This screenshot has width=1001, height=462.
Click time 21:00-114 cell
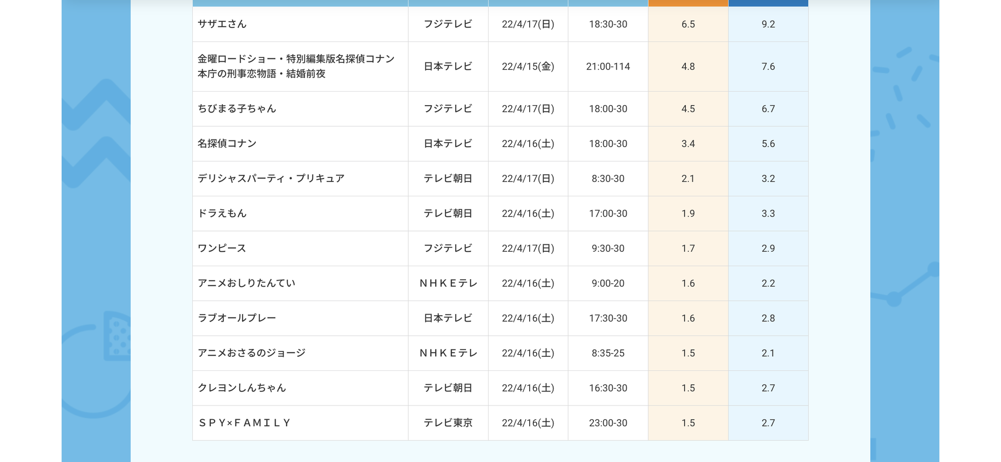click(608, 66)
